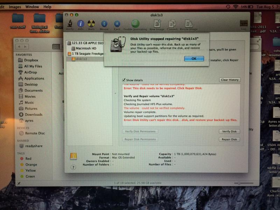Open Downloads in Finder sidebar

[30, 115]
